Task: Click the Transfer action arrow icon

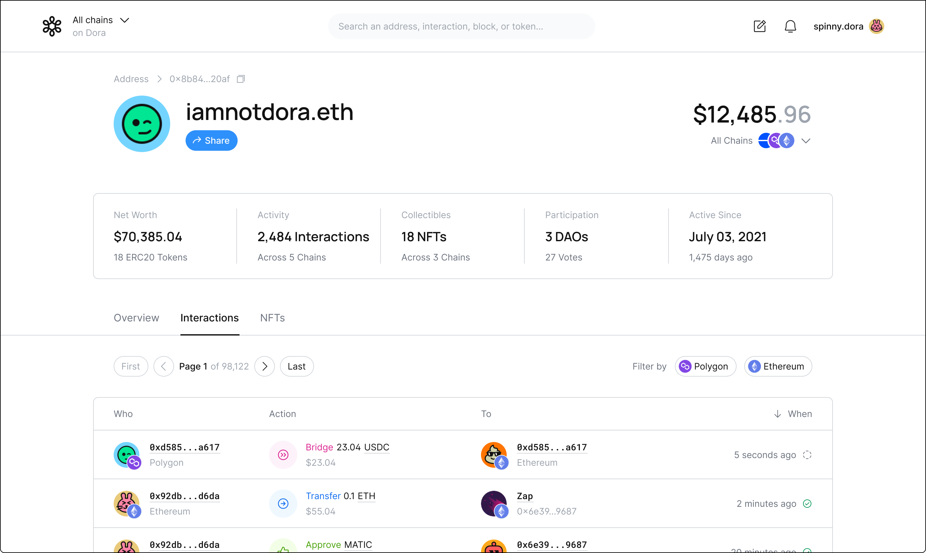Action: [x=283, y=503]
